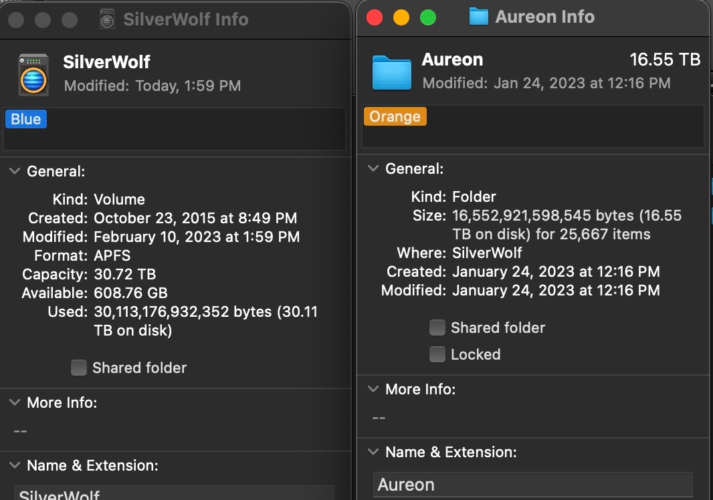This screenshot has height=500, width=713.
Task: Zoom the Aureon Info window
Action: click(427, 17)
